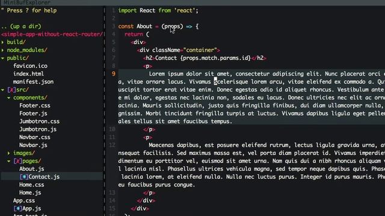The image size is (385, 216).
Task: Expand the node_modules/ folder arrow
Action: (2, 50)
